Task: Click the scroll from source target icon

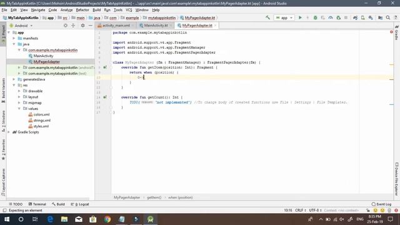Action: (x=66, y=26)
